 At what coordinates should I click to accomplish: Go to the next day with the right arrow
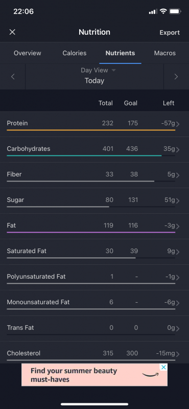click(x=176, y=77)
